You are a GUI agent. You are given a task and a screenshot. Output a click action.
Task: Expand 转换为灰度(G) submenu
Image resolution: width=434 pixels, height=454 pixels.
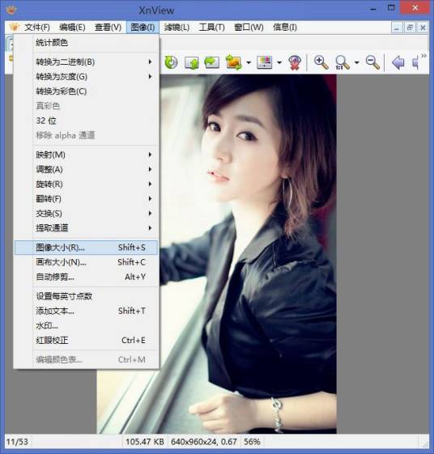pos(86,77)
